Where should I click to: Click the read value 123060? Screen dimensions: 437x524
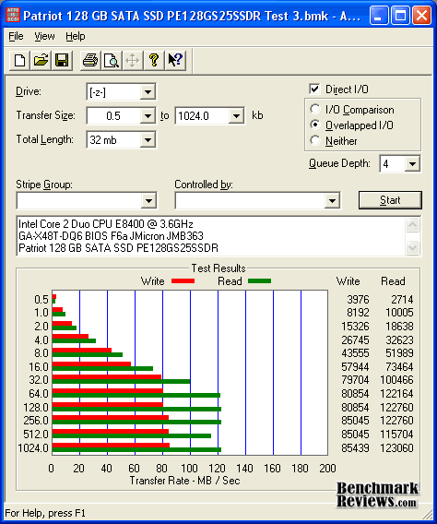(x=396, y=447)
